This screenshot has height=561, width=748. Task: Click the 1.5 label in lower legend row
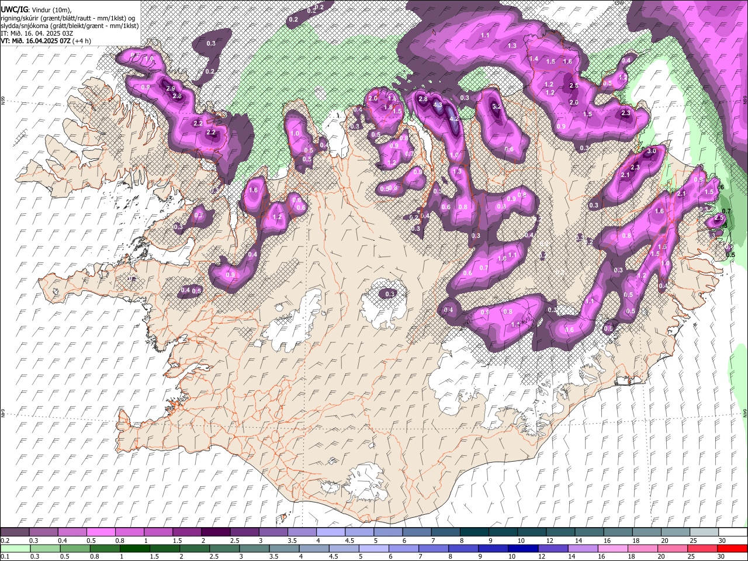tap(154, 557)
